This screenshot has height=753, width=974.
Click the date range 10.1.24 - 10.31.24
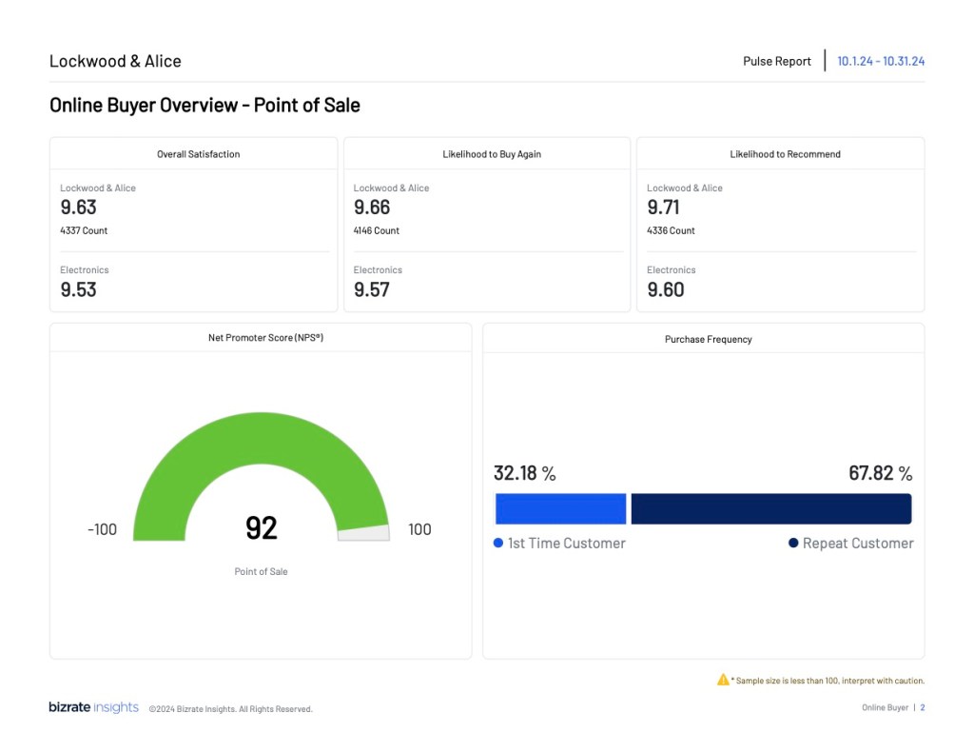point(881,61)
